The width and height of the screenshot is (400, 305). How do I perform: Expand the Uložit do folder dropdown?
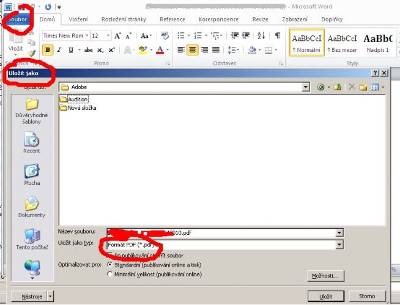306,87
